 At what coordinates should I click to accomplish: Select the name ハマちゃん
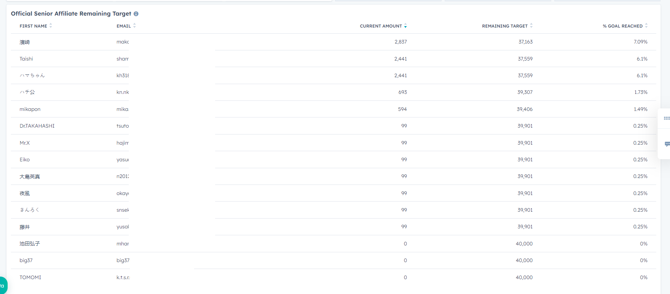[x=32, y=75]
